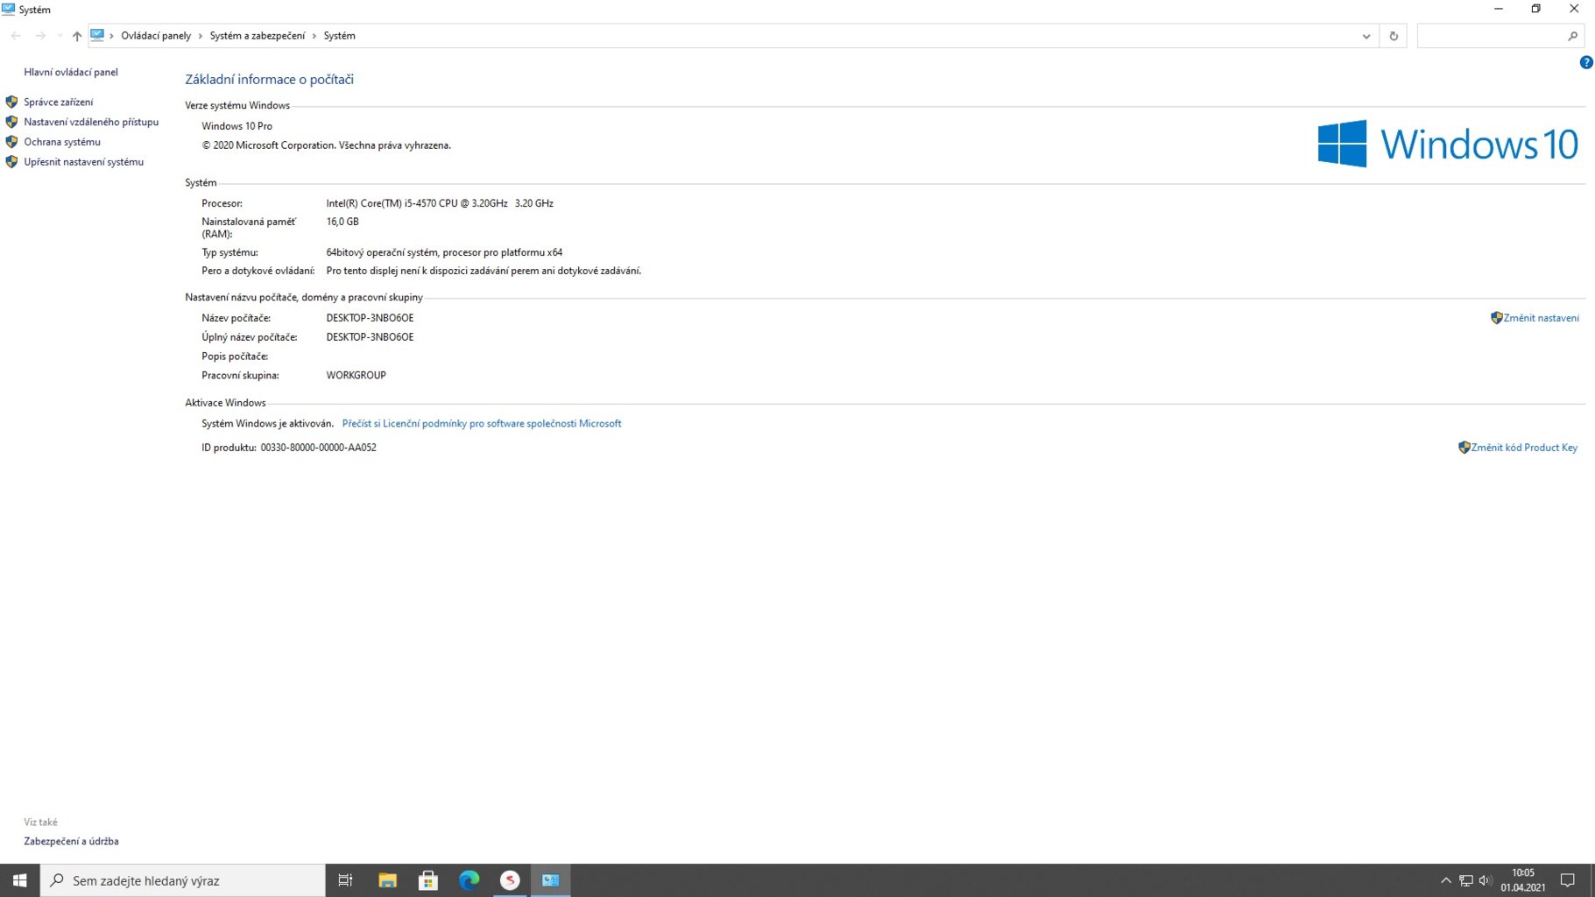The image size is (1595, 897).
Task: Select Ovládací panely in breadcrumb
Action: (x=156, y=36)
